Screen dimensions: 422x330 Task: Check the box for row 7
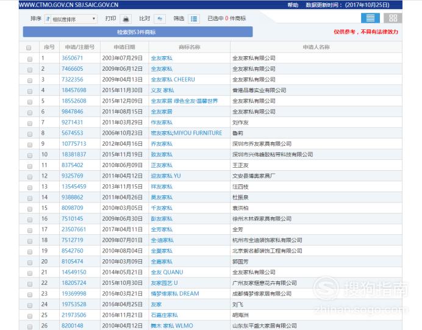coord(30,123)
